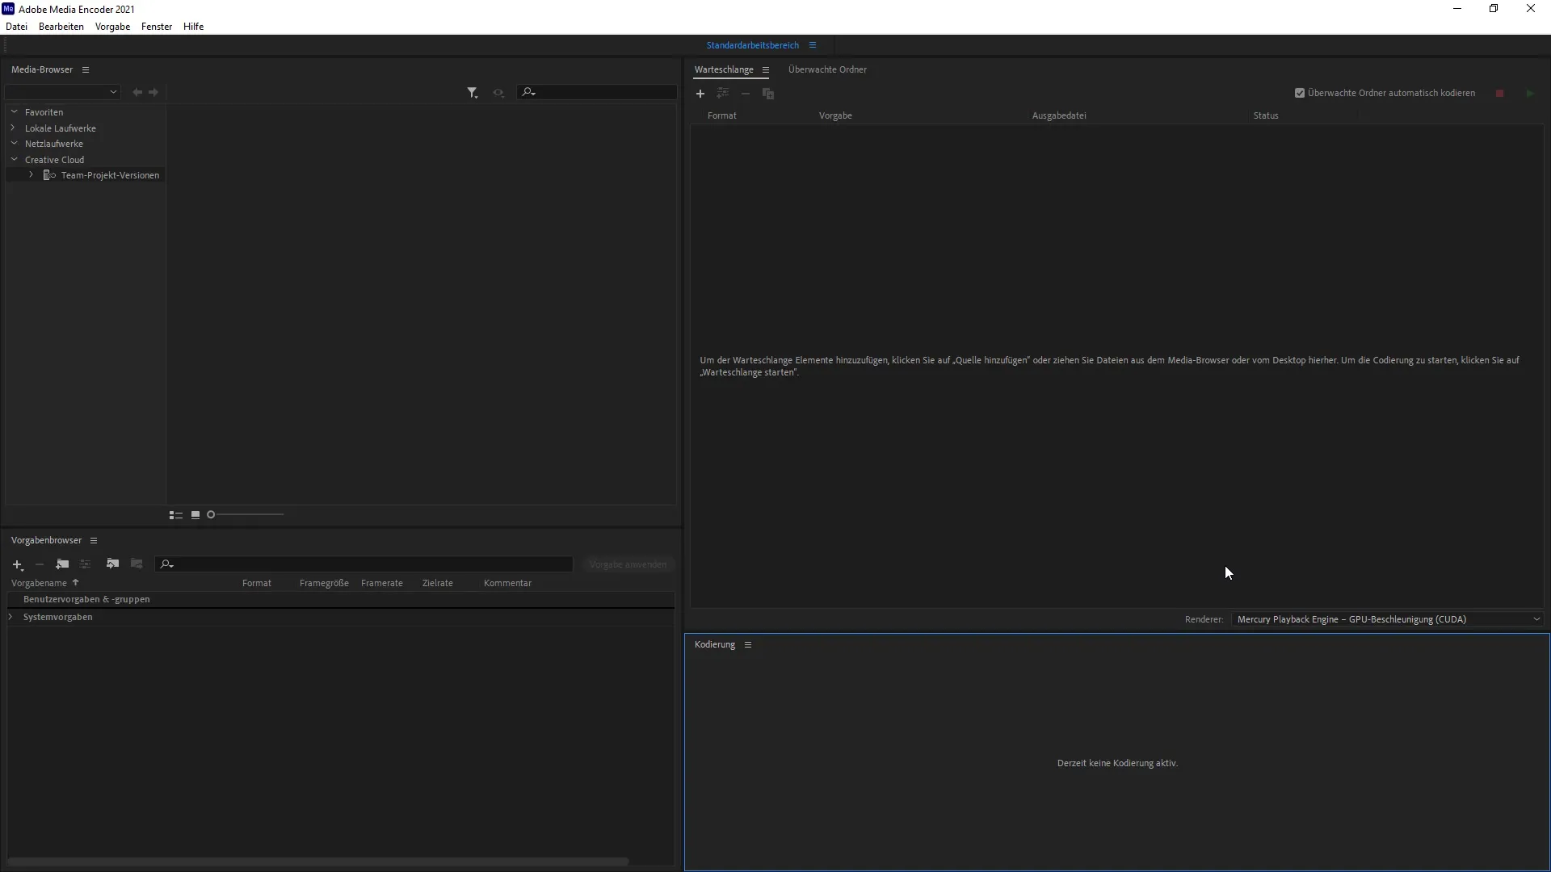This screenshot has width=1551, height=872.
Task: Open the Kodierung panel menu
Action: [x=748, y=645]
